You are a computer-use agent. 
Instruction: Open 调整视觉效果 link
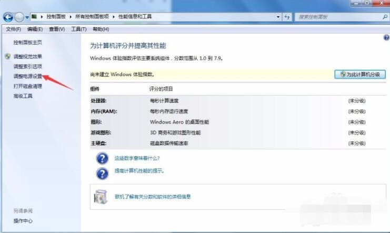click(27, 57)
